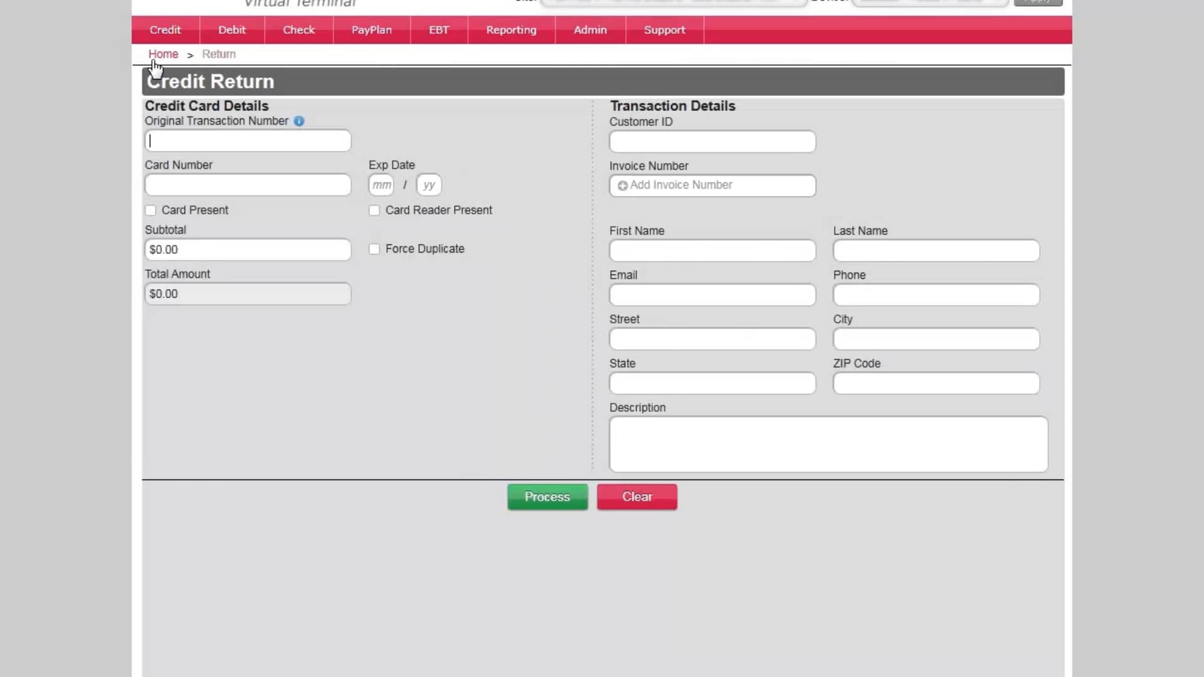Click the ZIP Code input box
This screenshot has width=1204, height=677.
point(936,383)
